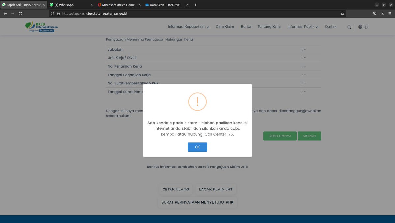
Task: Click the site search magnifier icon
Action: 349,27
